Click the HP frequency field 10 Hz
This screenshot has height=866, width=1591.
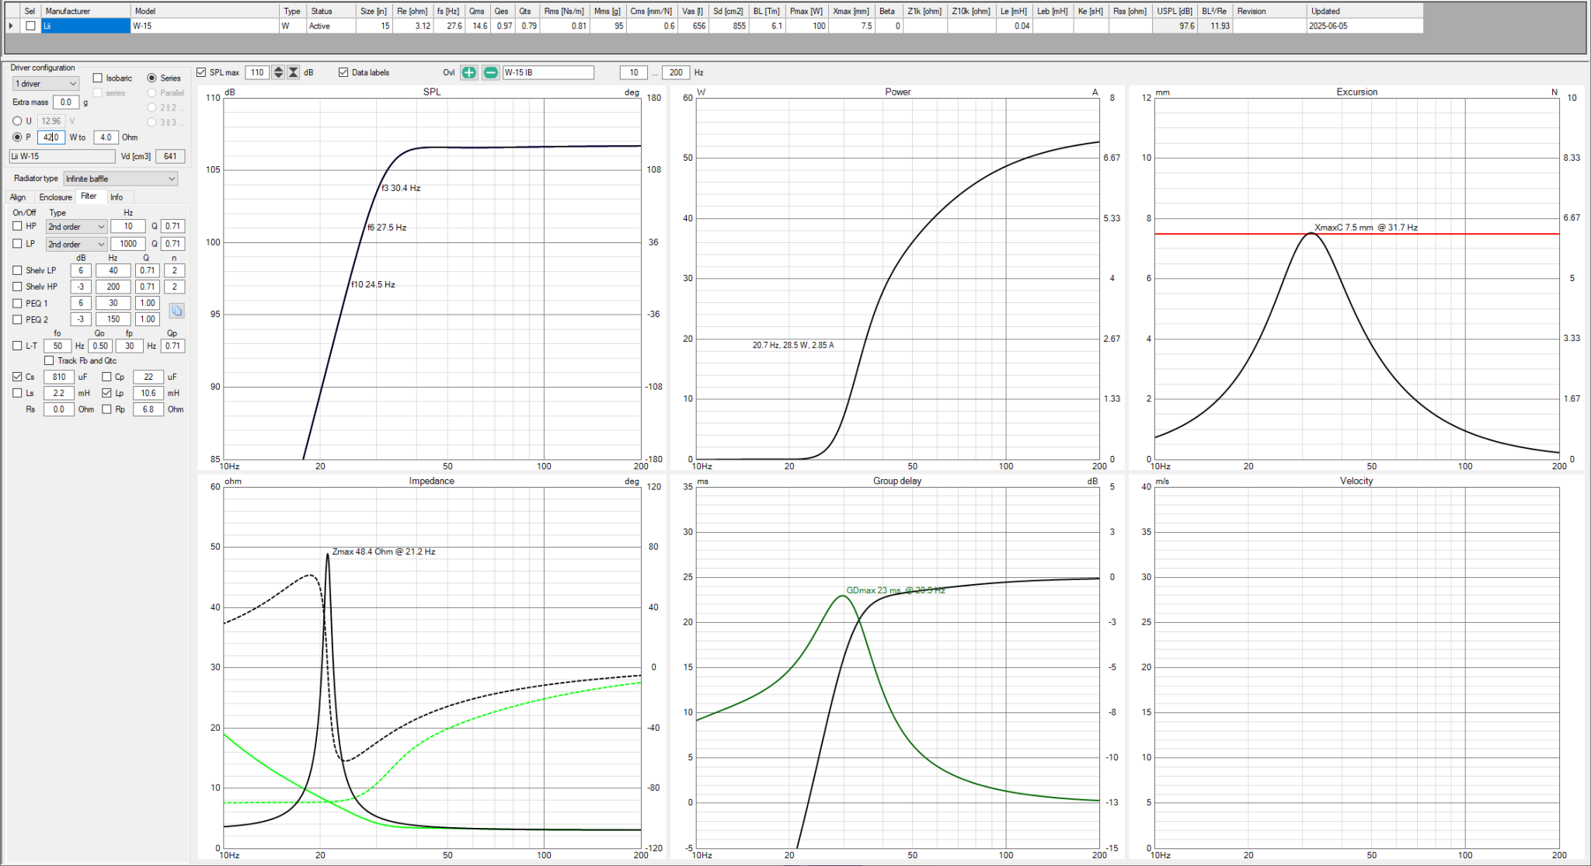[x=128, y=226]
